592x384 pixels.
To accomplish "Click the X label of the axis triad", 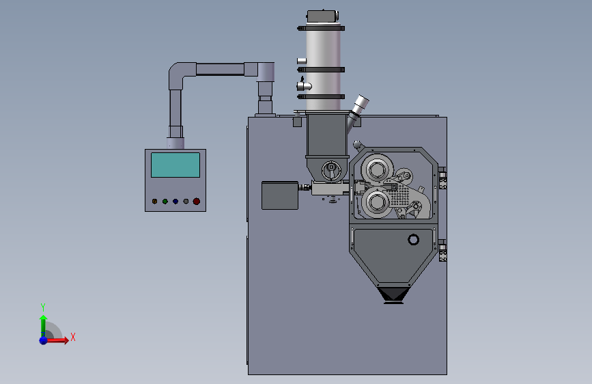I will point(73,337).
